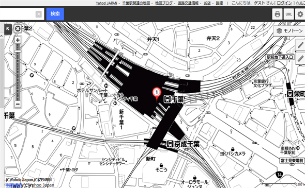Click the ホテルサンシティ千葉 hotel icon

point(115,104)
